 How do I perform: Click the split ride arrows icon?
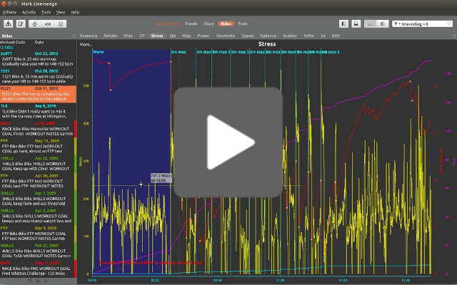pos(48,24)
